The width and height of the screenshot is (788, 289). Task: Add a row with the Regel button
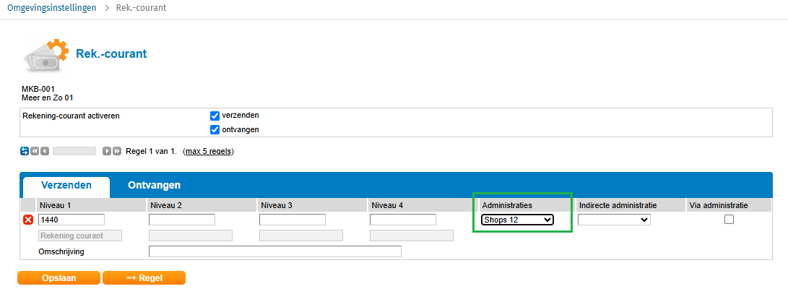[x=144, y=277]
